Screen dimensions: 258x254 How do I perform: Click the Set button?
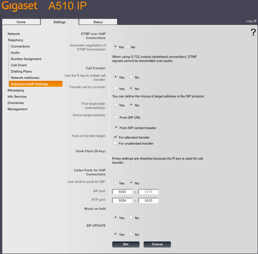126,244
